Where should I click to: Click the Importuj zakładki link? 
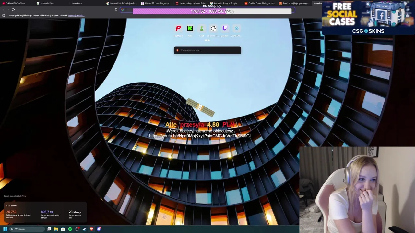coord(76,15)
